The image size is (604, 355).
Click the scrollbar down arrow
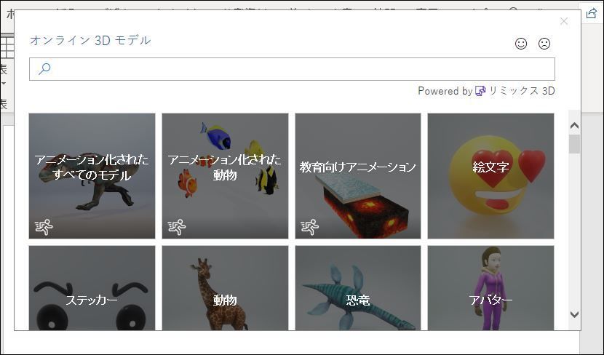click(x=574, y=314)
